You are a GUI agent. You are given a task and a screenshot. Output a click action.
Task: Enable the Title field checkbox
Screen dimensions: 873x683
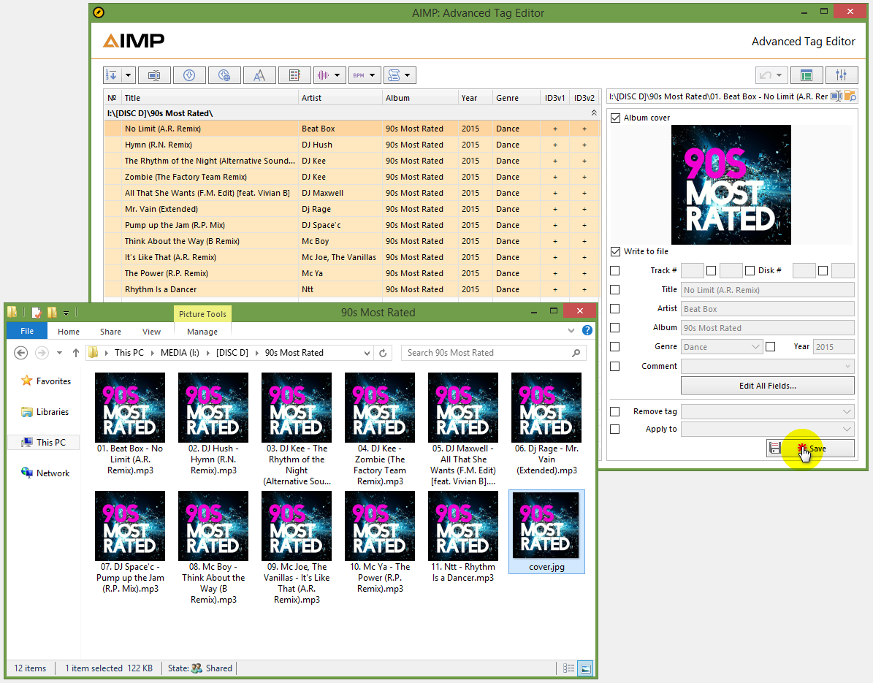[x=614, y=289]
